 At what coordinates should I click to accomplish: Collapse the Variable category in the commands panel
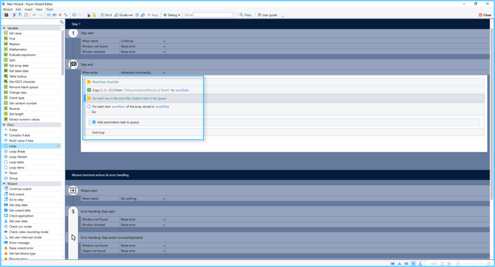[x=4, y=28]
